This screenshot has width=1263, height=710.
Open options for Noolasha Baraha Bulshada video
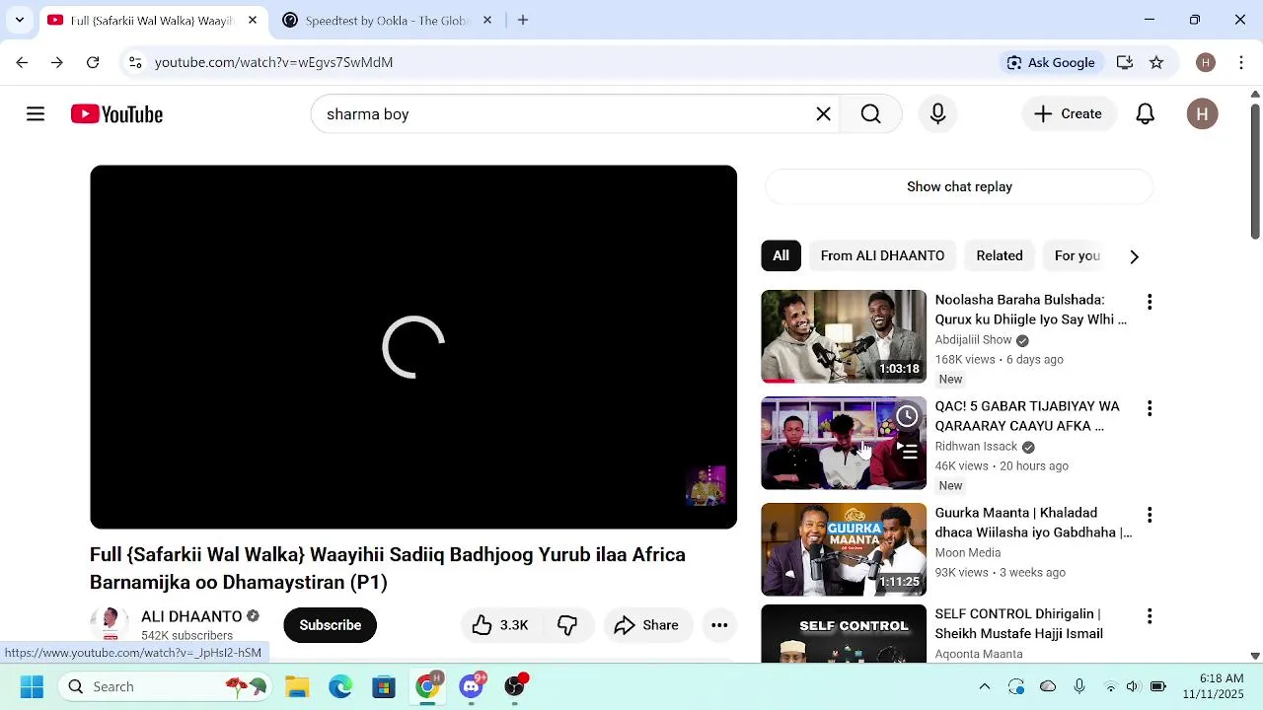[1149, 302]
